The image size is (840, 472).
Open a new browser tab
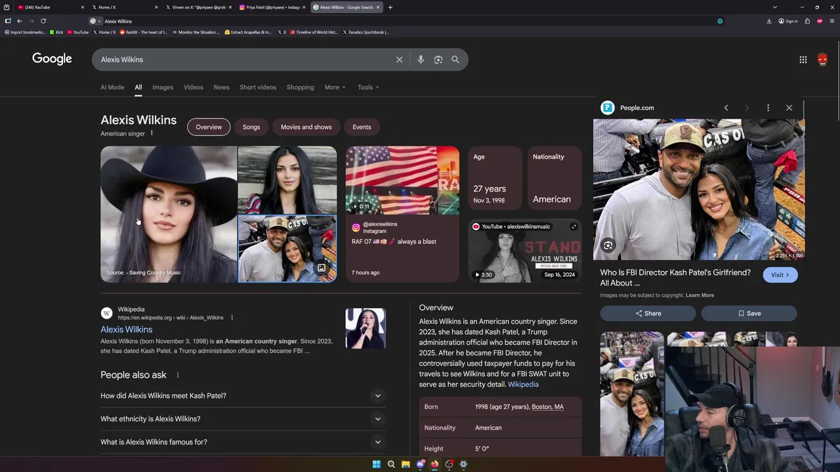click(x=390, y=7)
